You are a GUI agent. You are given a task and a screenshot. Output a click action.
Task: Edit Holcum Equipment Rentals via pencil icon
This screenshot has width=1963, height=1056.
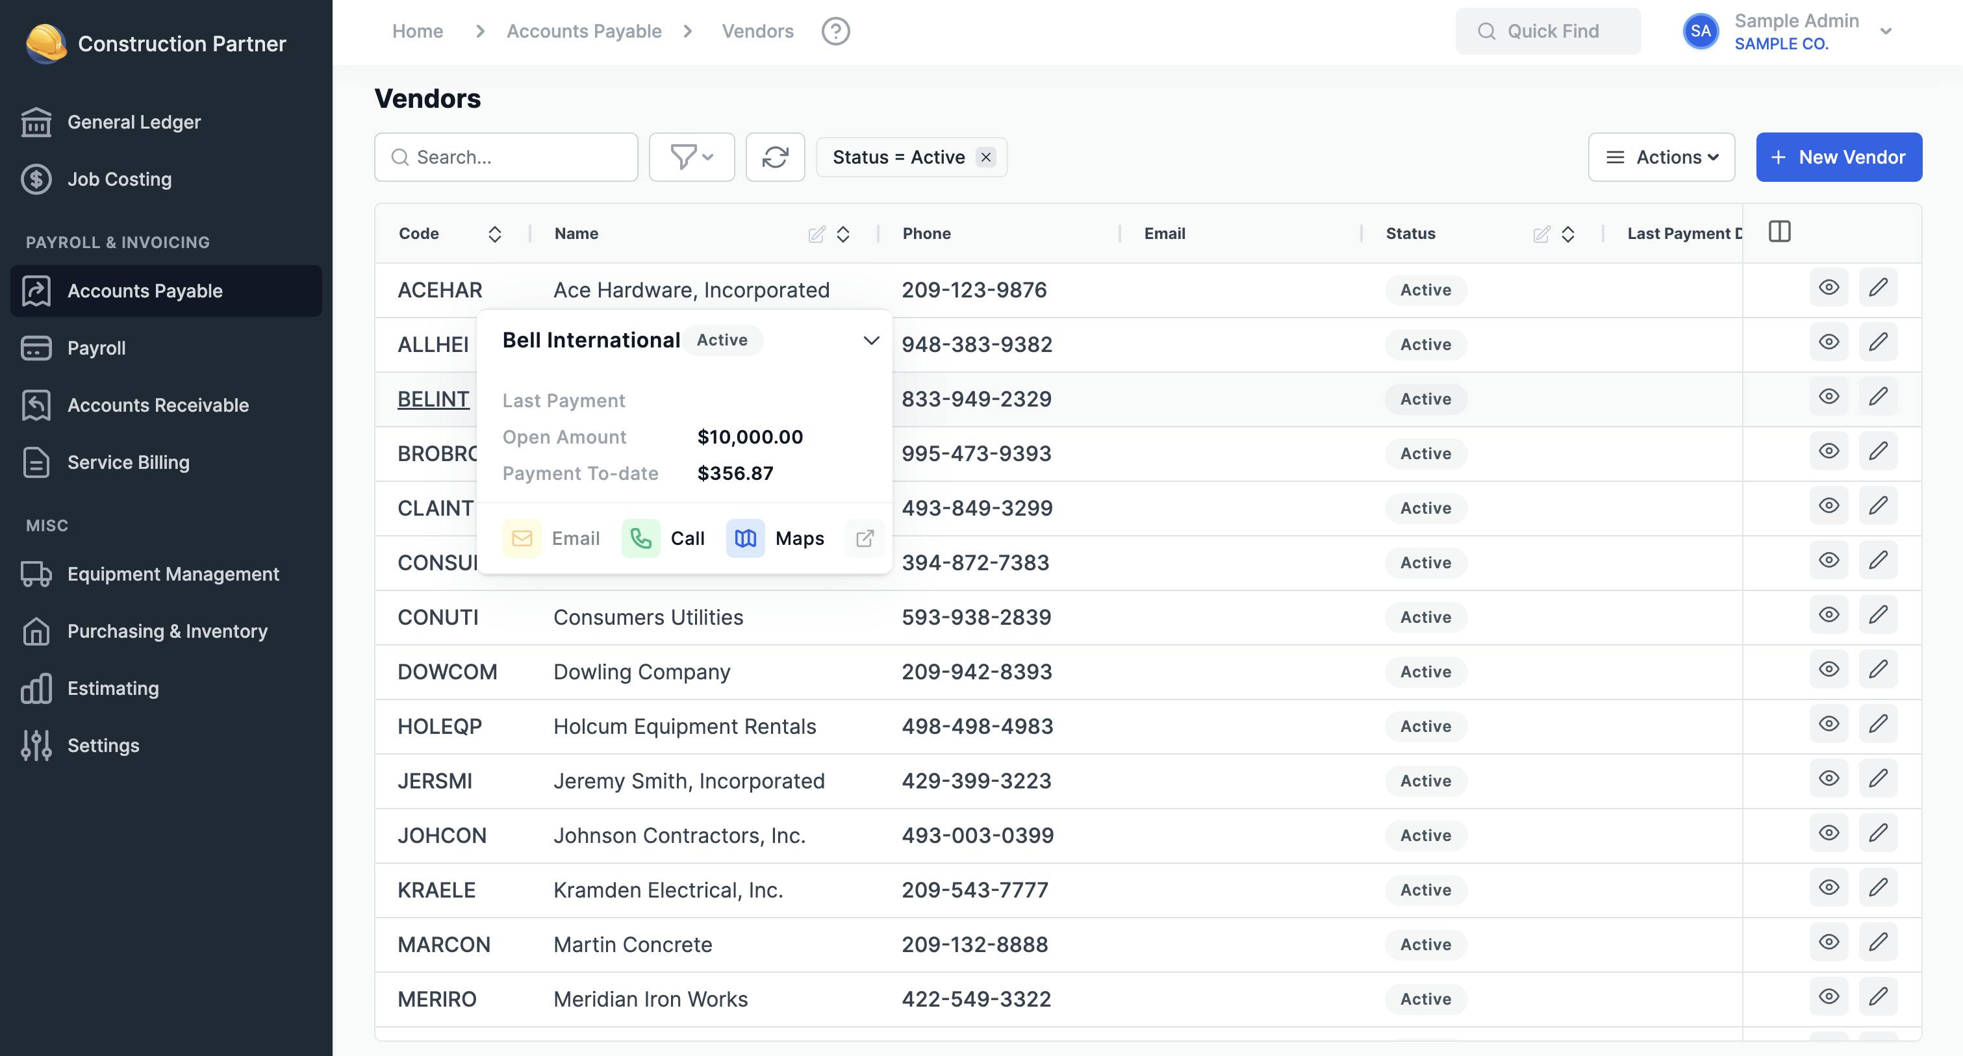pyautogui.click(x=1878, y=724)
